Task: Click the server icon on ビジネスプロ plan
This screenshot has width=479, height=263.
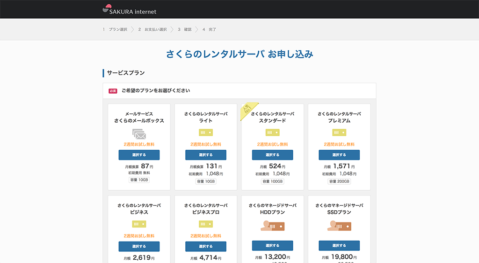Action: click(206, 224)
